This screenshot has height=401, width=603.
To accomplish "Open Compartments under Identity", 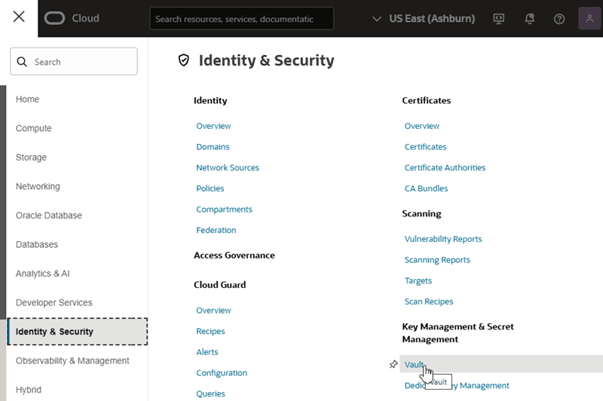I will 224,209.
